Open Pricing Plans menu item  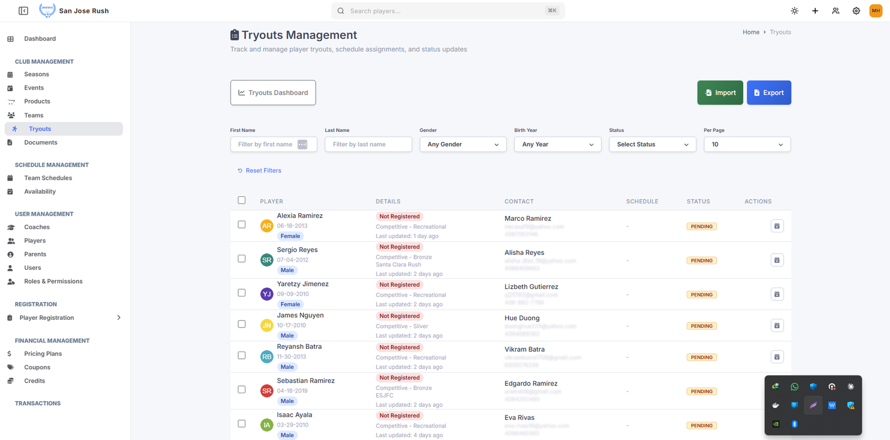pos(43,354)
